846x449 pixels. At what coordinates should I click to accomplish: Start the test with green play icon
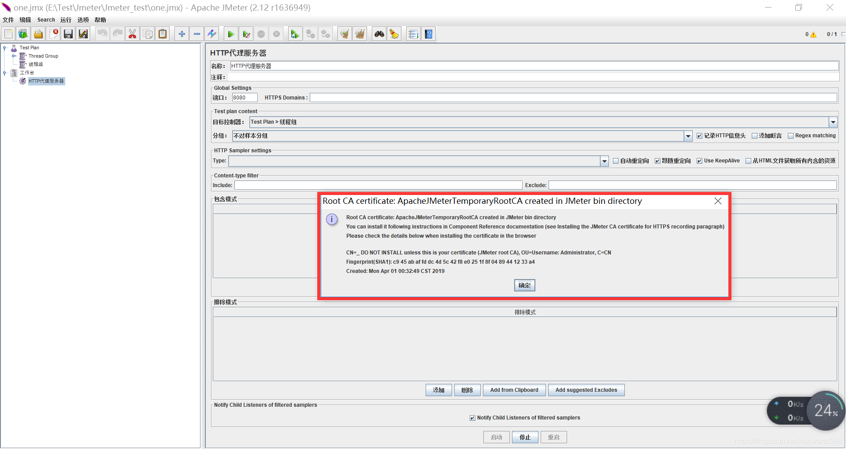coord(231,34)
